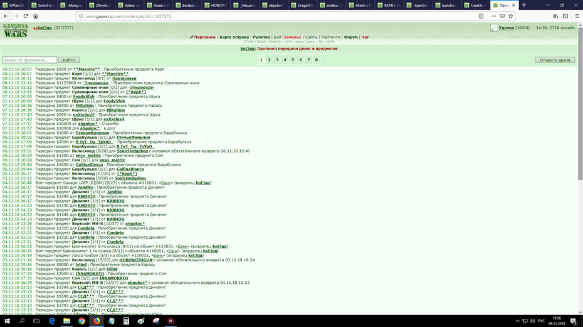Open GallinaBlanca link in $1000 row
The width and height of the screenshot is (583, 327).
click(89, 164)
